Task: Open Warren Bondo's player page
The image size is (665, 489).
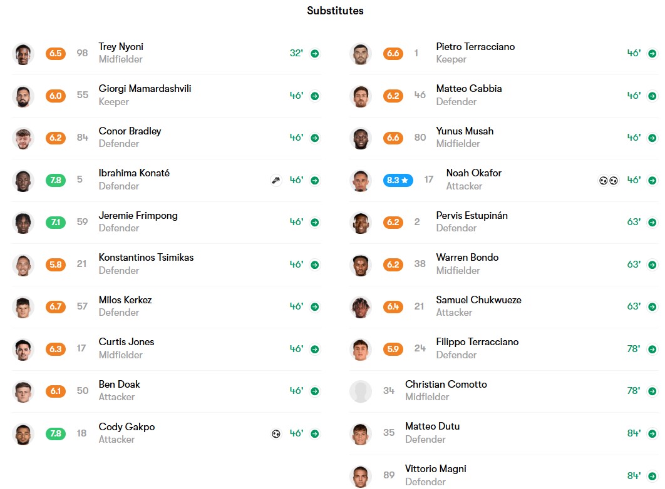Action: click(467, 258)
